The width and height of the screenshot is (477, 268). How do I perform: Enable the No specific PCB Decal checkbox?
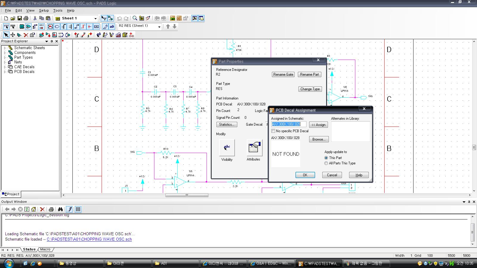[x=273, y=131]
